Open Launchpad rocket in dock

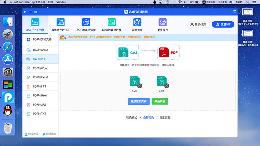(8, 34)
